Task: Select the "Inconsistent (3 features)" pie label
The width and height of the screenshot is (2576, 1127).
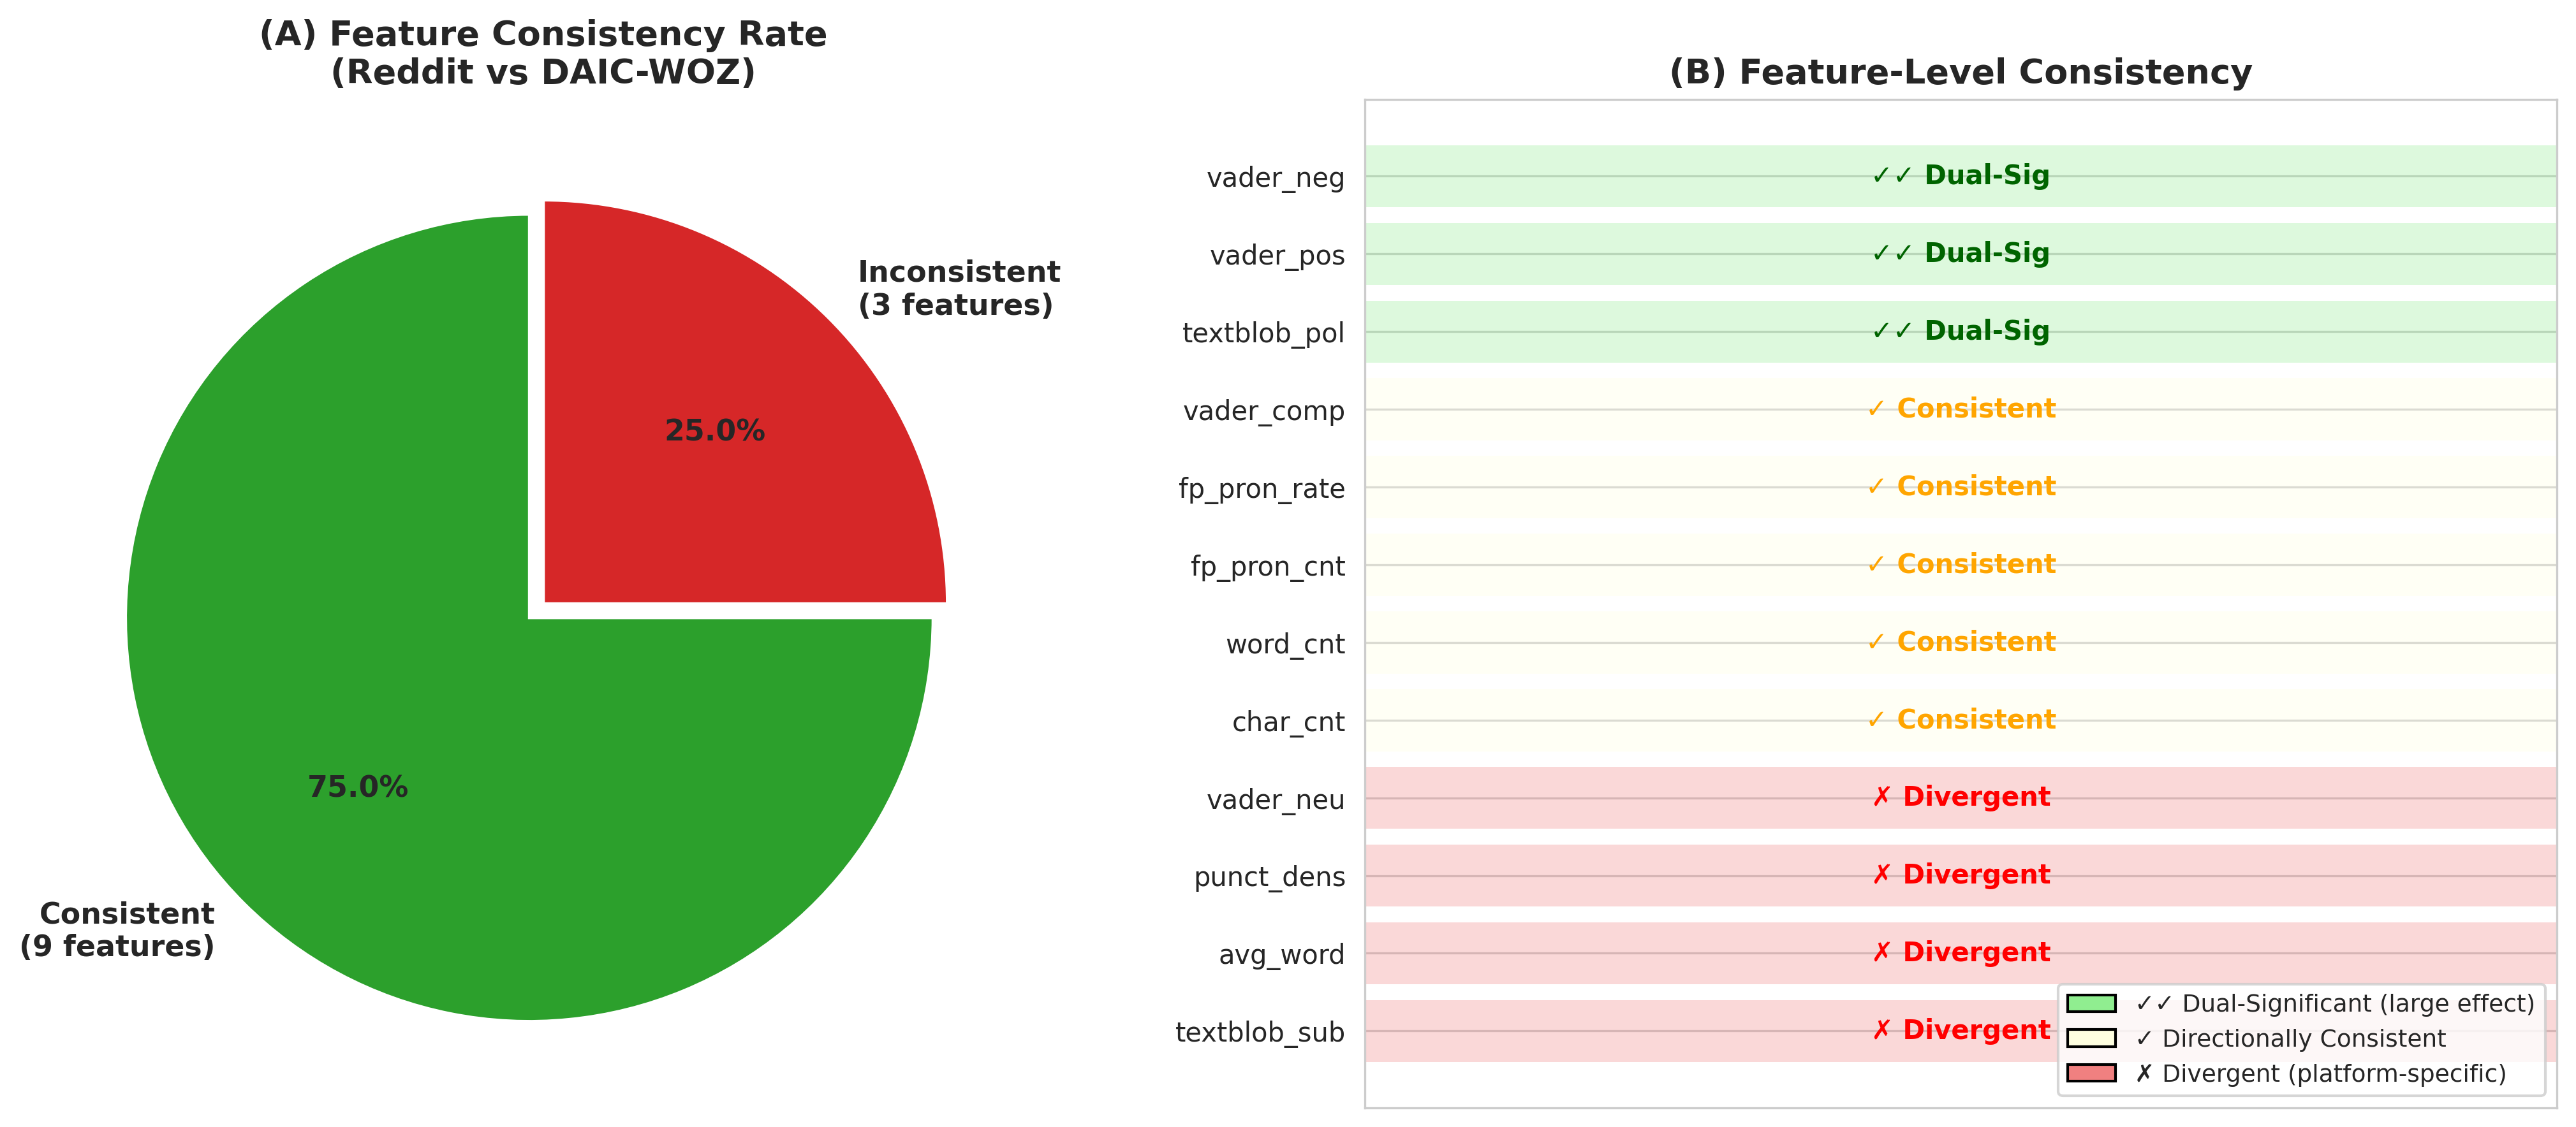Action: click(958, 287)
